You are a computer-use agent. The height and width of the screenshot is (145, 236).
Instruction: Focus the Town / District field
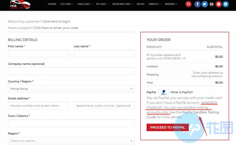tap(71, 123)
